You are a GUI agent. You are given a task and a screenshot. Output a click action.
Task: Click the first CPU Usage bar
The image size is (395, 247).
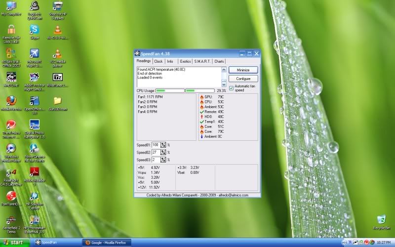click(170, 90)
